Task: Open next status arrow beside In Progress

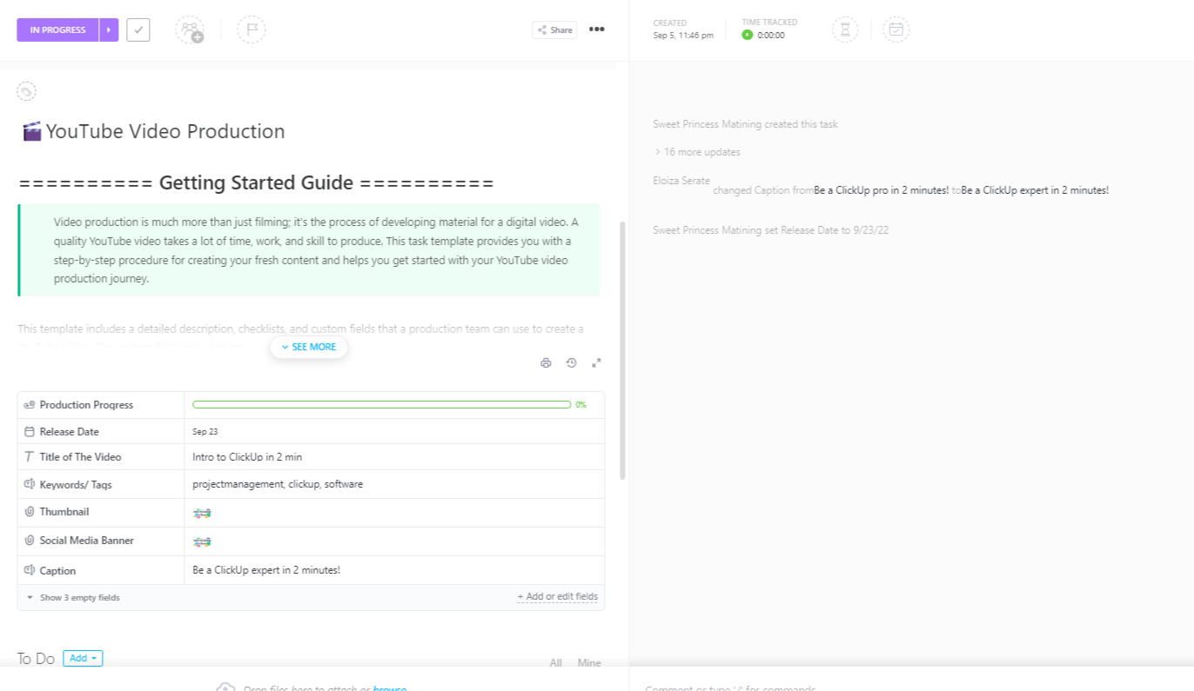Action: tap(109, 30)
